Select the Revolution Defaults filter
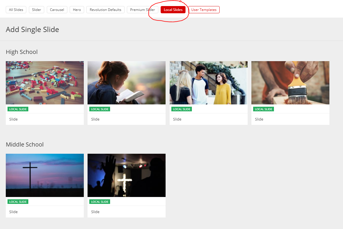Viewport: 343px width, 229px height. (x=105, y=10)
